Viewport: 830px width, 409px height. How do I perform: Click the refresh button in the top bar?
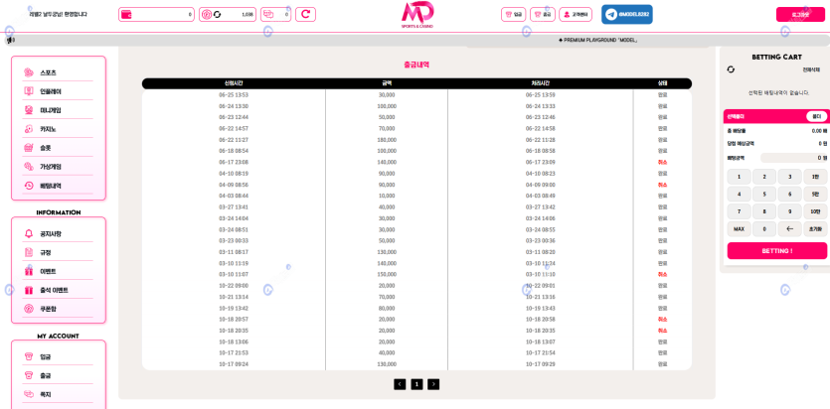pos(305,15)
